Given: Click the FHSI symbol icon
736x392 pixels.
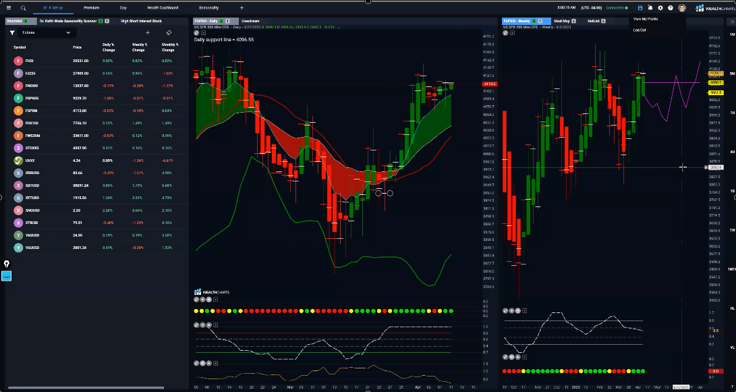Looking at the screenshot, I should 18,61.
